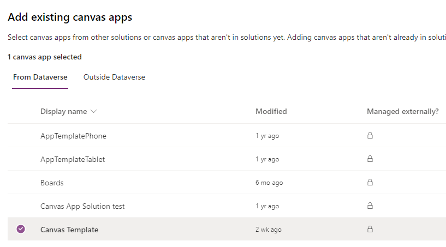Click the Canvas Template app name
Image resolution: width=446 pixels, height=247 pixels.
click(69, 230)
